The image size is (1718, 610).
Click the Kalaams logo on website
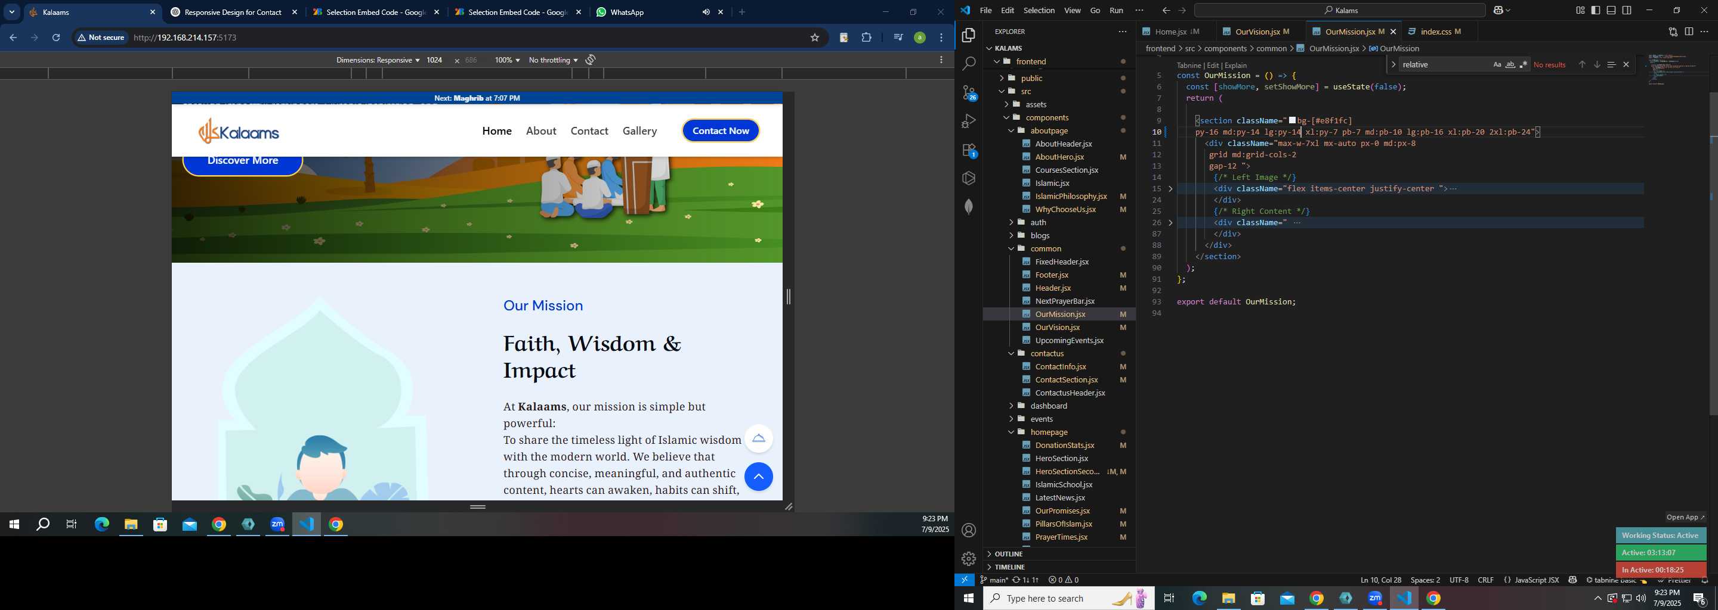pyautogui.click(x=239, y=131)
